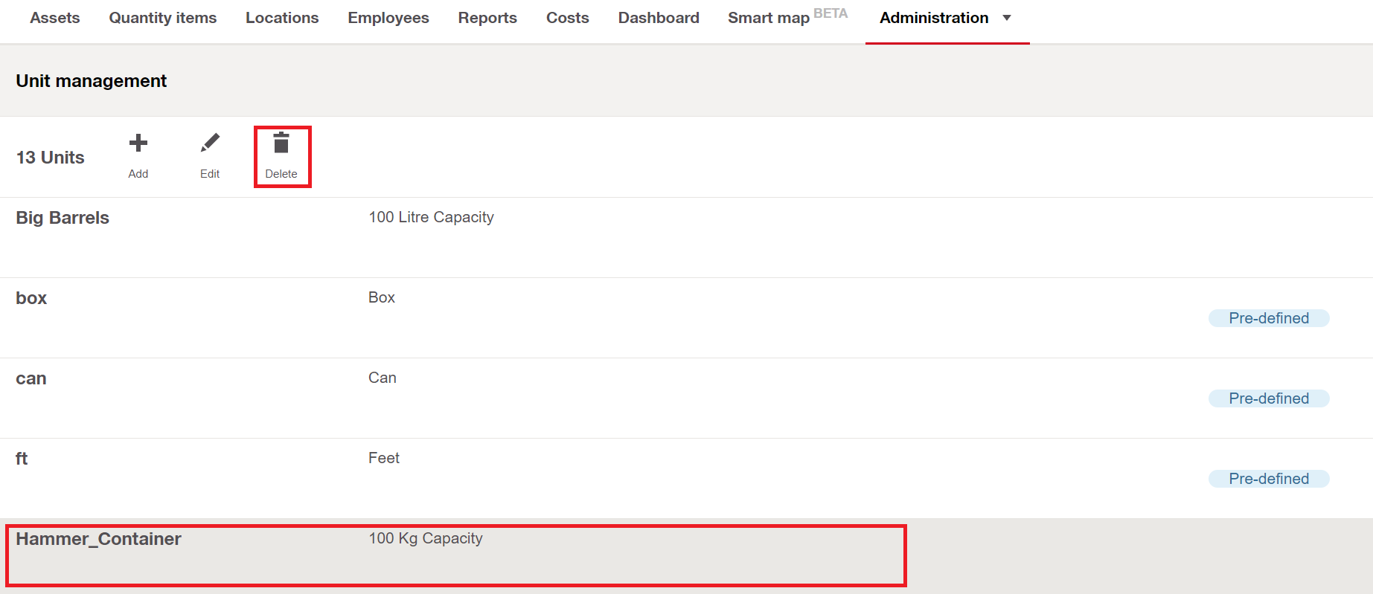Click Pre-defined badge in can row
This screenshot has width=1373, height=594.
[x=1269, y=398]
